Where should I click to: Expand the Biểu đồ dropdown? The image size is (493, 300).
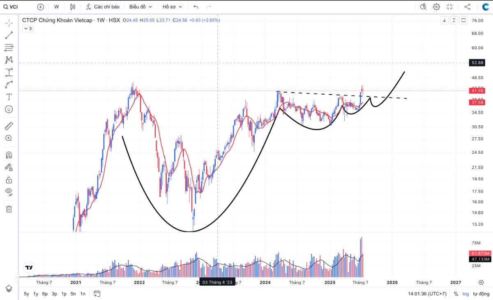pyautogui.click(x=141, y=7)
